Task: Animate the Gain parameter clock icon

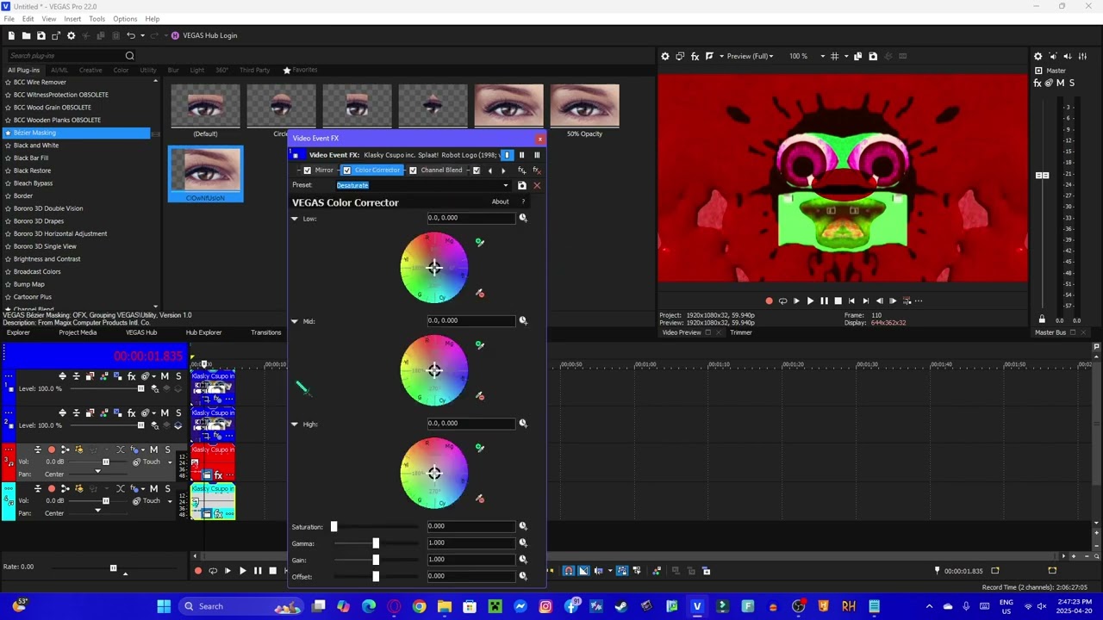Action: (x=522, y=560)
